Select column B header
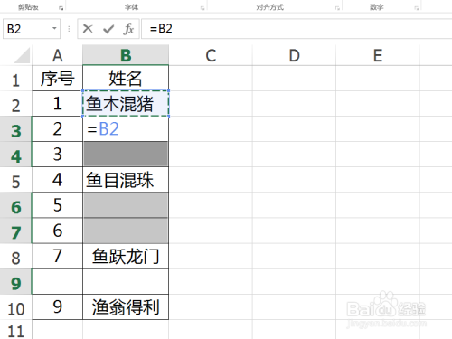This screenshot has width=452, height=339. pos(126,55)
